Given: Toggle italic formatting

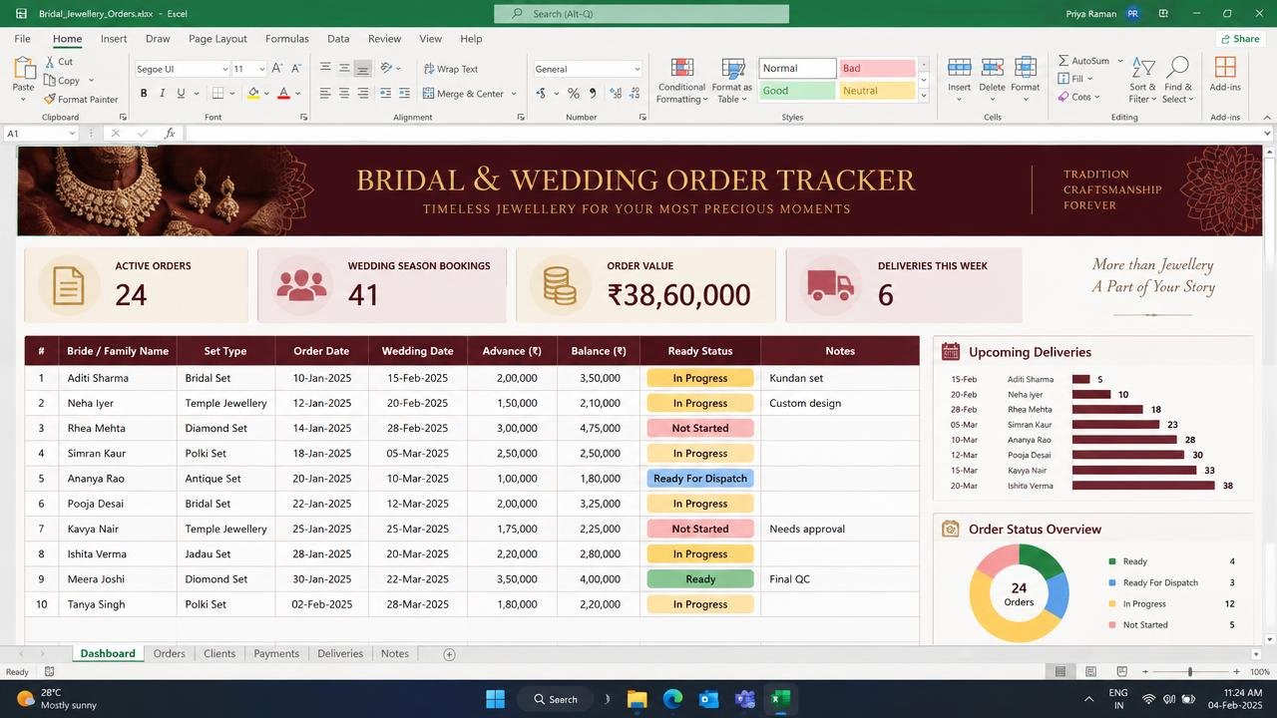Looking at the screenshot, I should [x=162, y=93].
